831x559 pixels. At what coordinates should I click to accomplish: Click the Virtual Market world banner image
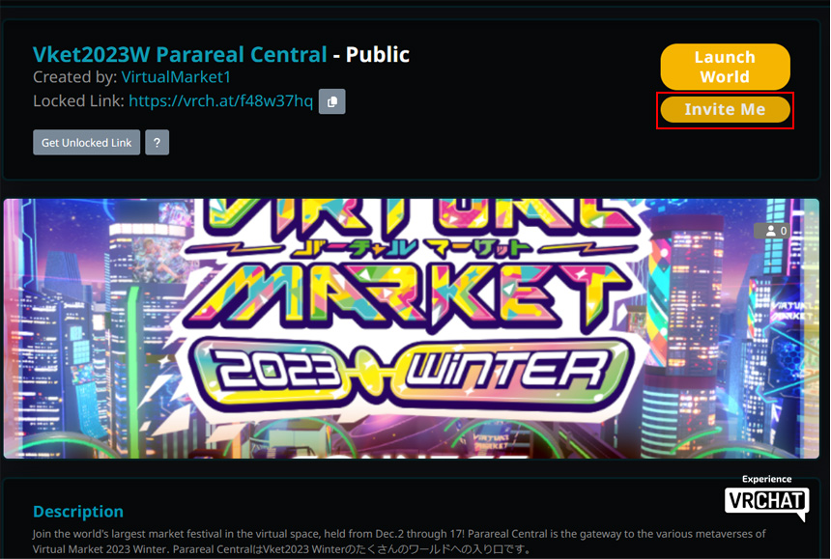[412, 328]
